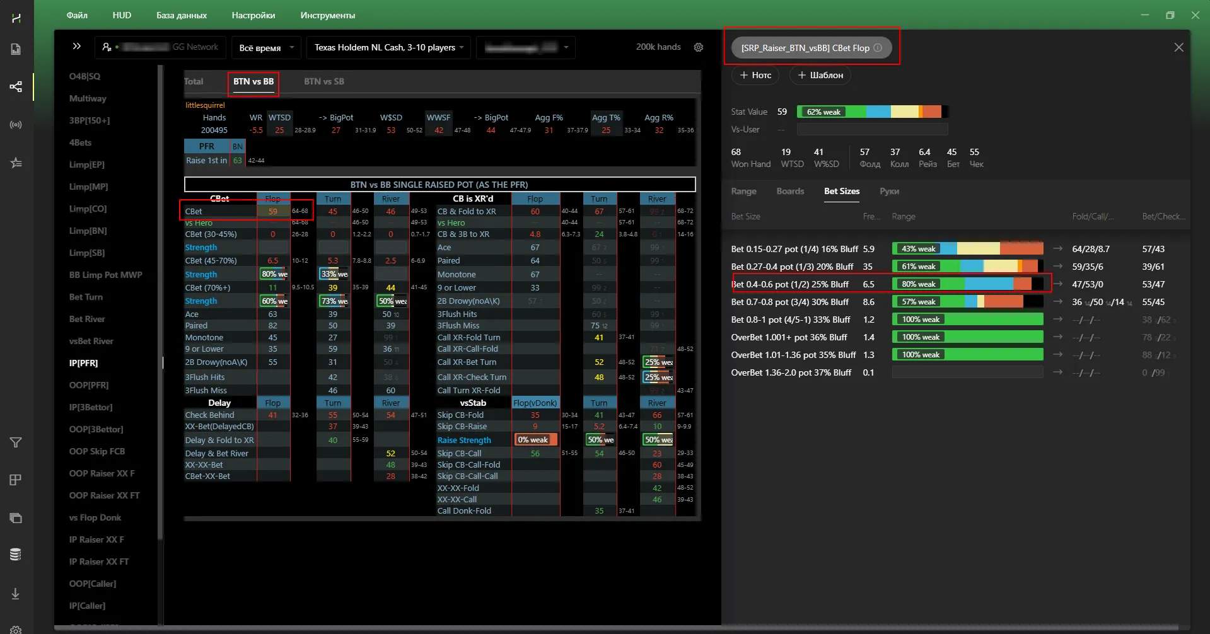This screenshot has height=634, width=1210.
Task: Click the CBet Flop value 59 cell
Action: 273,211
